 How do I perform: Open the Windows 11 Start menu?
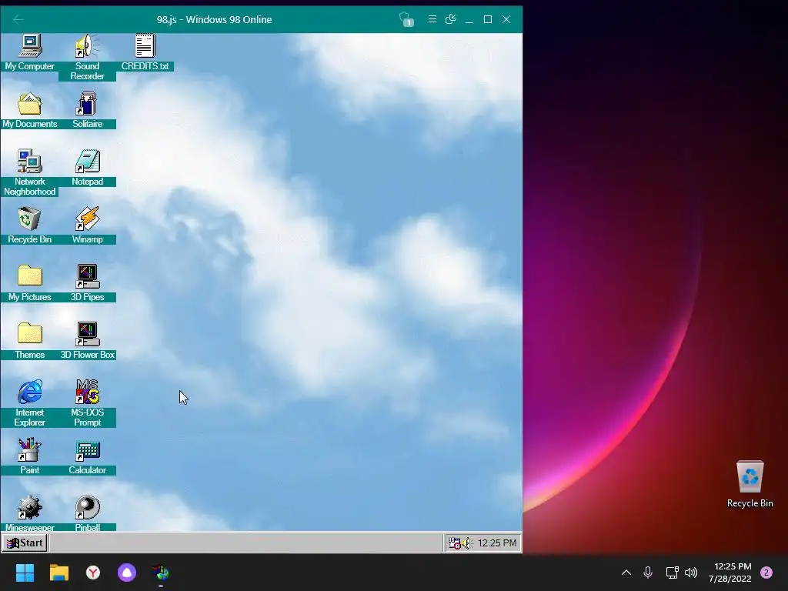coord(25,573)
